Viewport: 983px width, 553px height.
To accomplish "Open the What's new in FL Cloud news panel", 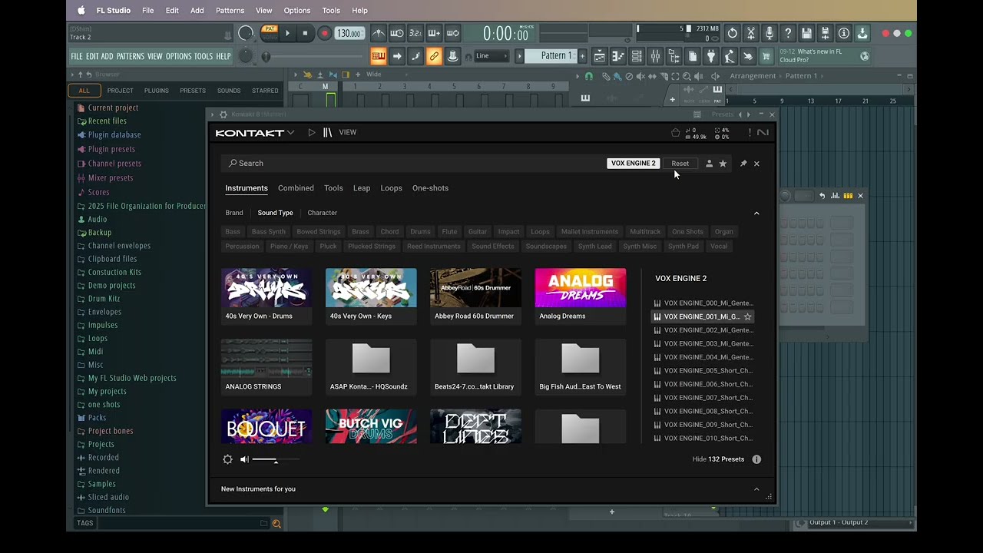I will point(823,56).
